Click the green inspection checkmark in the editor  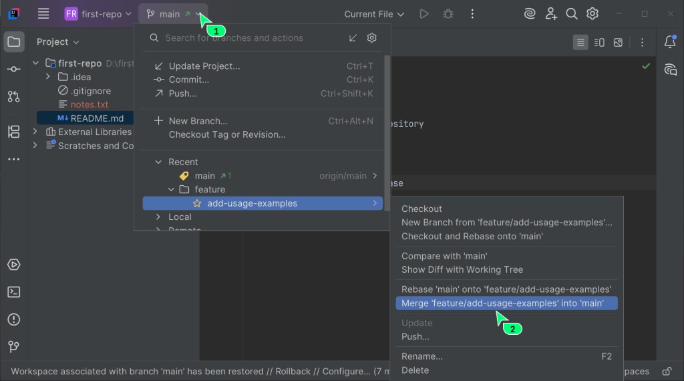click(646, 66)
